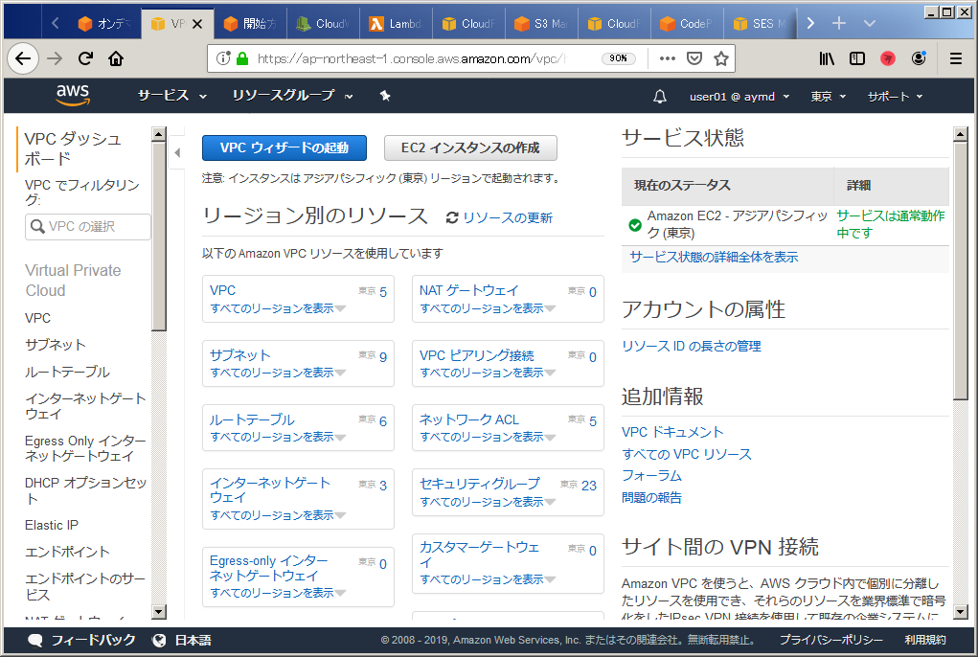Click the globe language icon
Screen dimensions: 978x657
[159, 640]
